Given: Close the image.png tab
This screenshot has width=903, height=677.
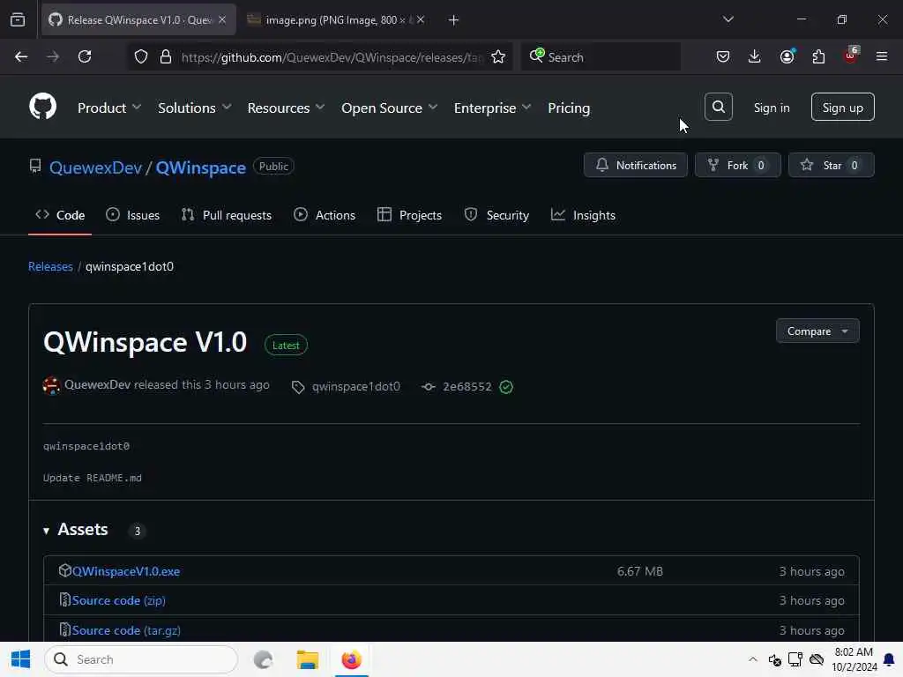Looking at the screenshot, I should [421, 19].
